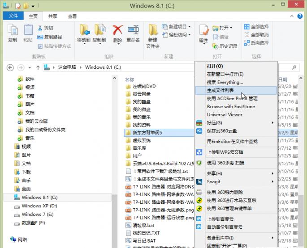Viewport: 307px width, 248px height.
Task: Switch to the 查看 ribbon tab
Action: click(72, 17)
